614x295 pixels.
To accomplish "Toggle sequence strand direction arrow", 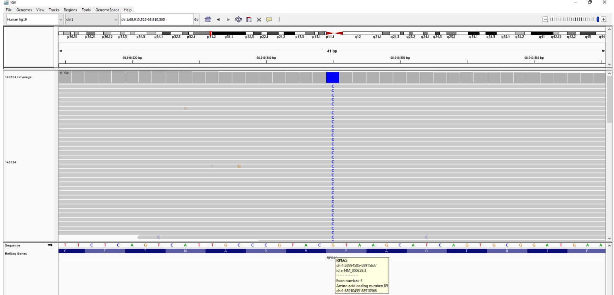I will coord(50,245).
